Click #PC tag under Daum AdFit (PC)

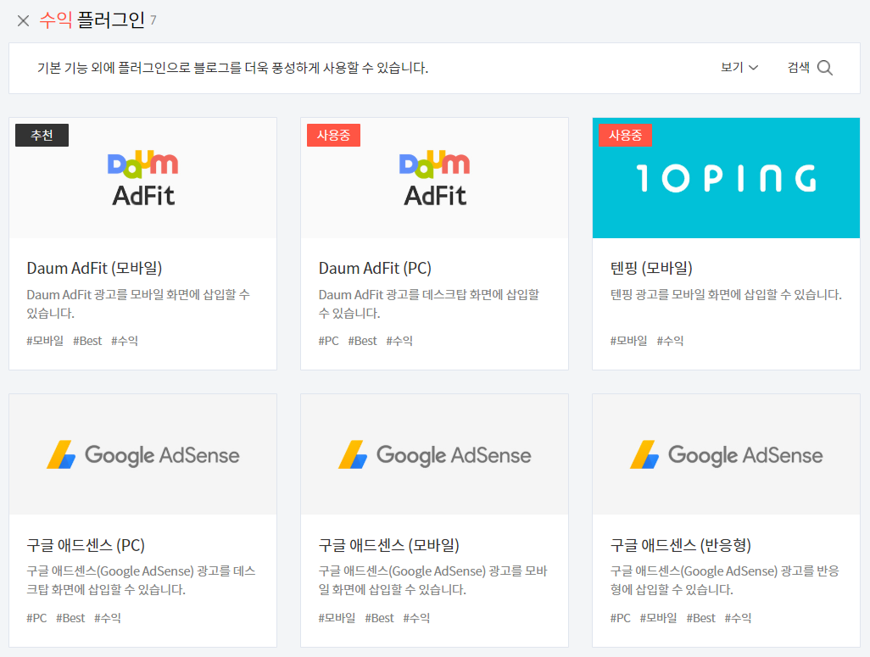328,341
